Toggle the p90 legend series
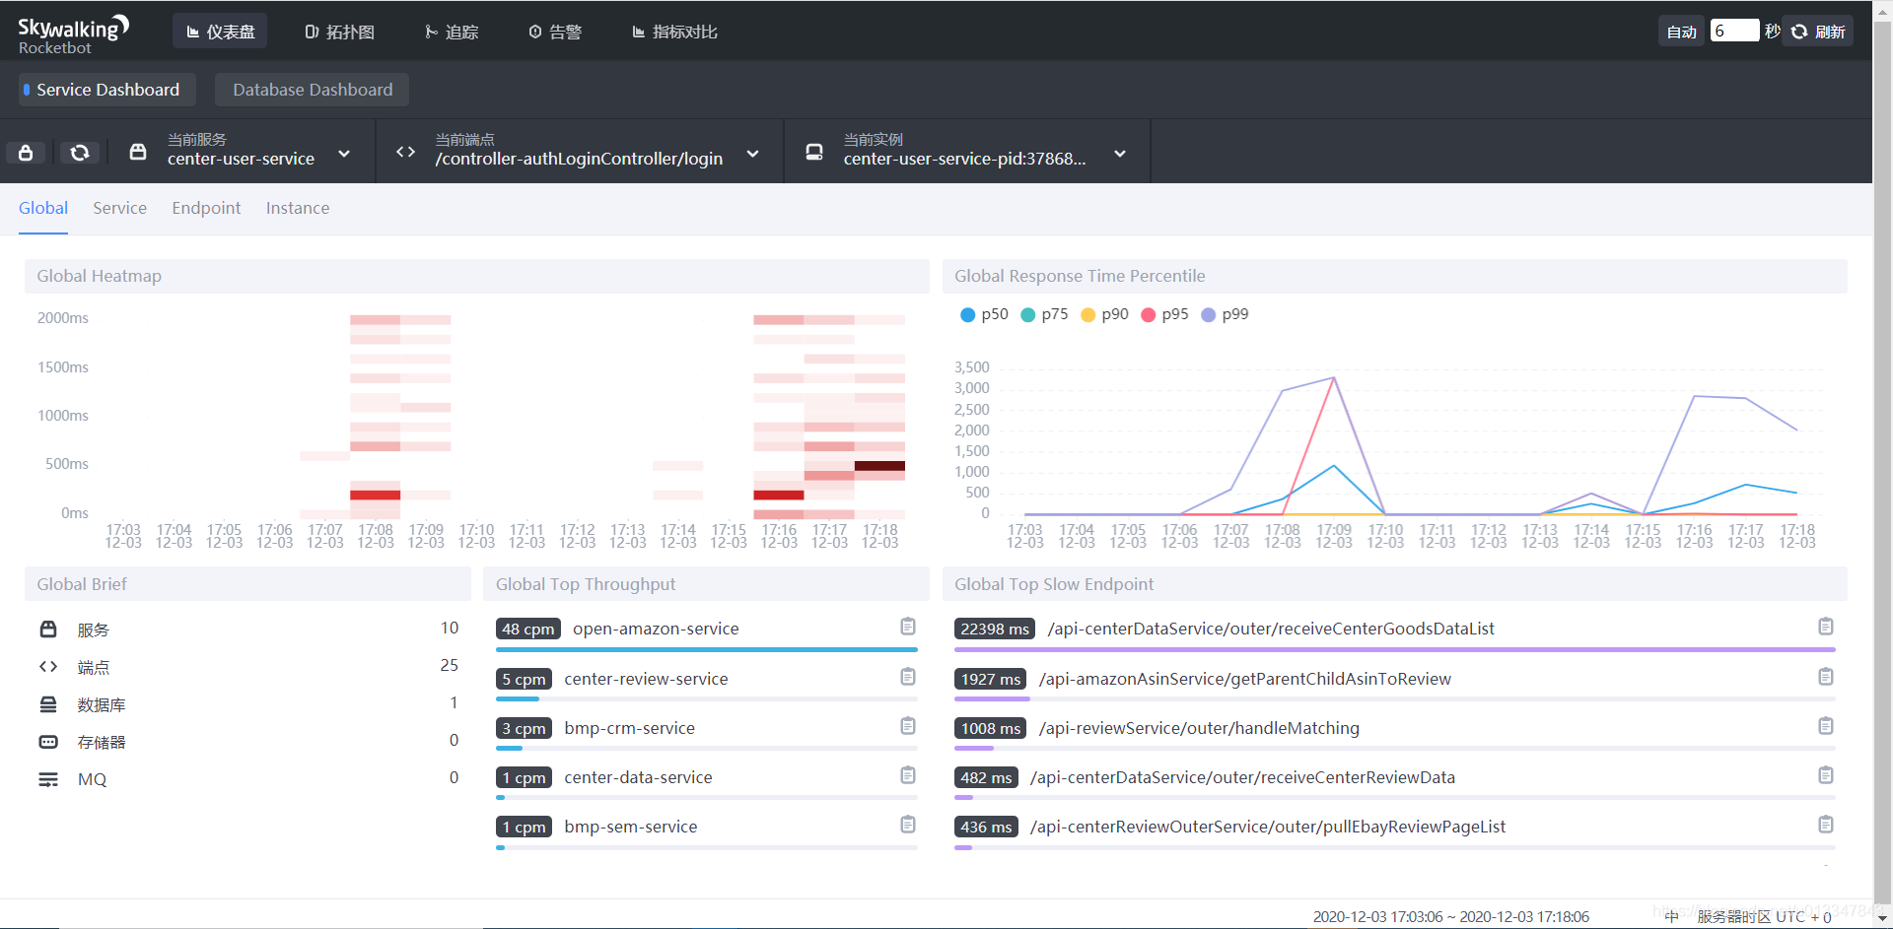This screenshot has height=929, width=1893. (x=1104, y=314)
